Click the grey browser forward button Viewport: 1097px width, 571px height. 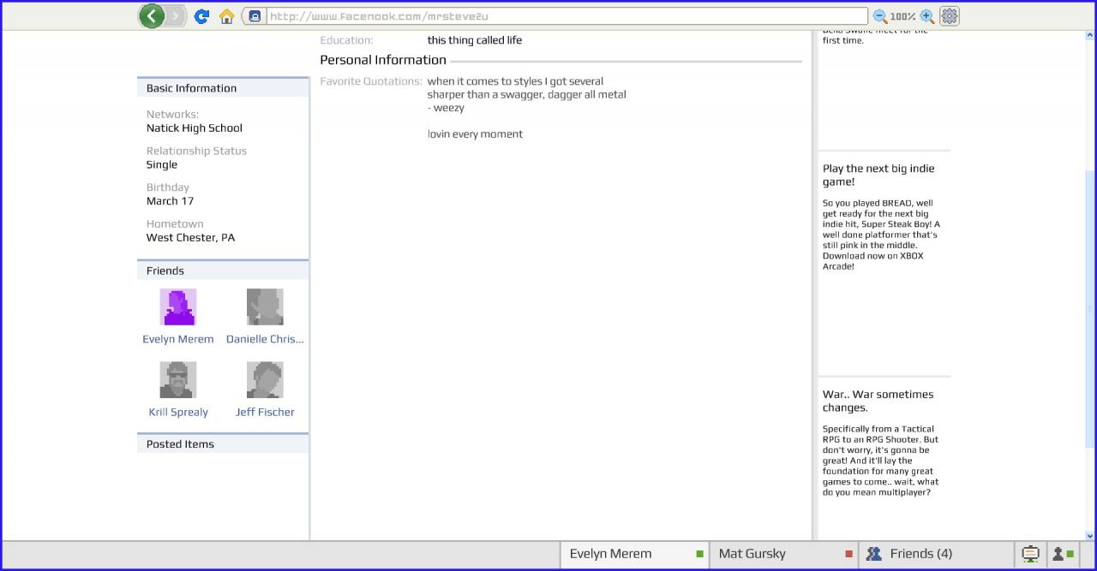tap(177, 15)
